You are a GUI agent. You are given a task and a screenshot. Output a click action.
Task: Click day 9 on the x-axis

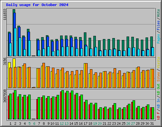click(48, 124)
